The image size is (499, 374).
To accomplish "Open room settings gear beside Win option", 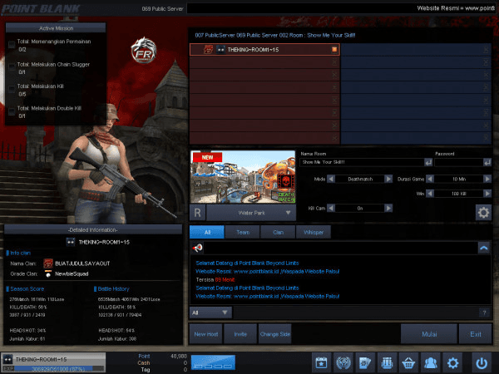I will point(483,212).
